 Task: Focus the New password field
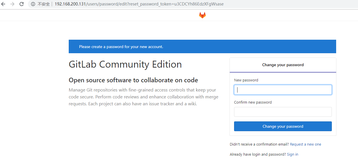[x=283, y=90]
